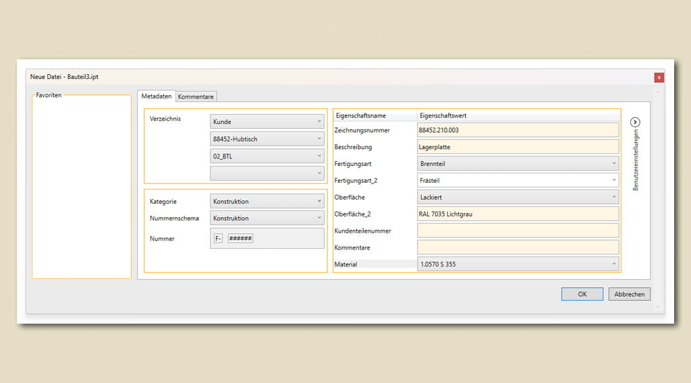This screenshot has width=691, height=383.
Task: Expand the Kategorie dropdown
Action: point(267,201)
